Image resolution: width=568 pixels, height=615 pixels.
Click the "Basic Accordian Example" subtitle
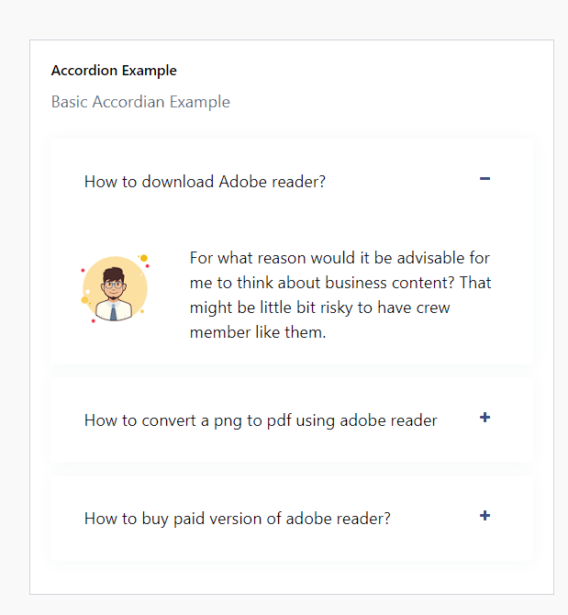[x=140, y=102]
